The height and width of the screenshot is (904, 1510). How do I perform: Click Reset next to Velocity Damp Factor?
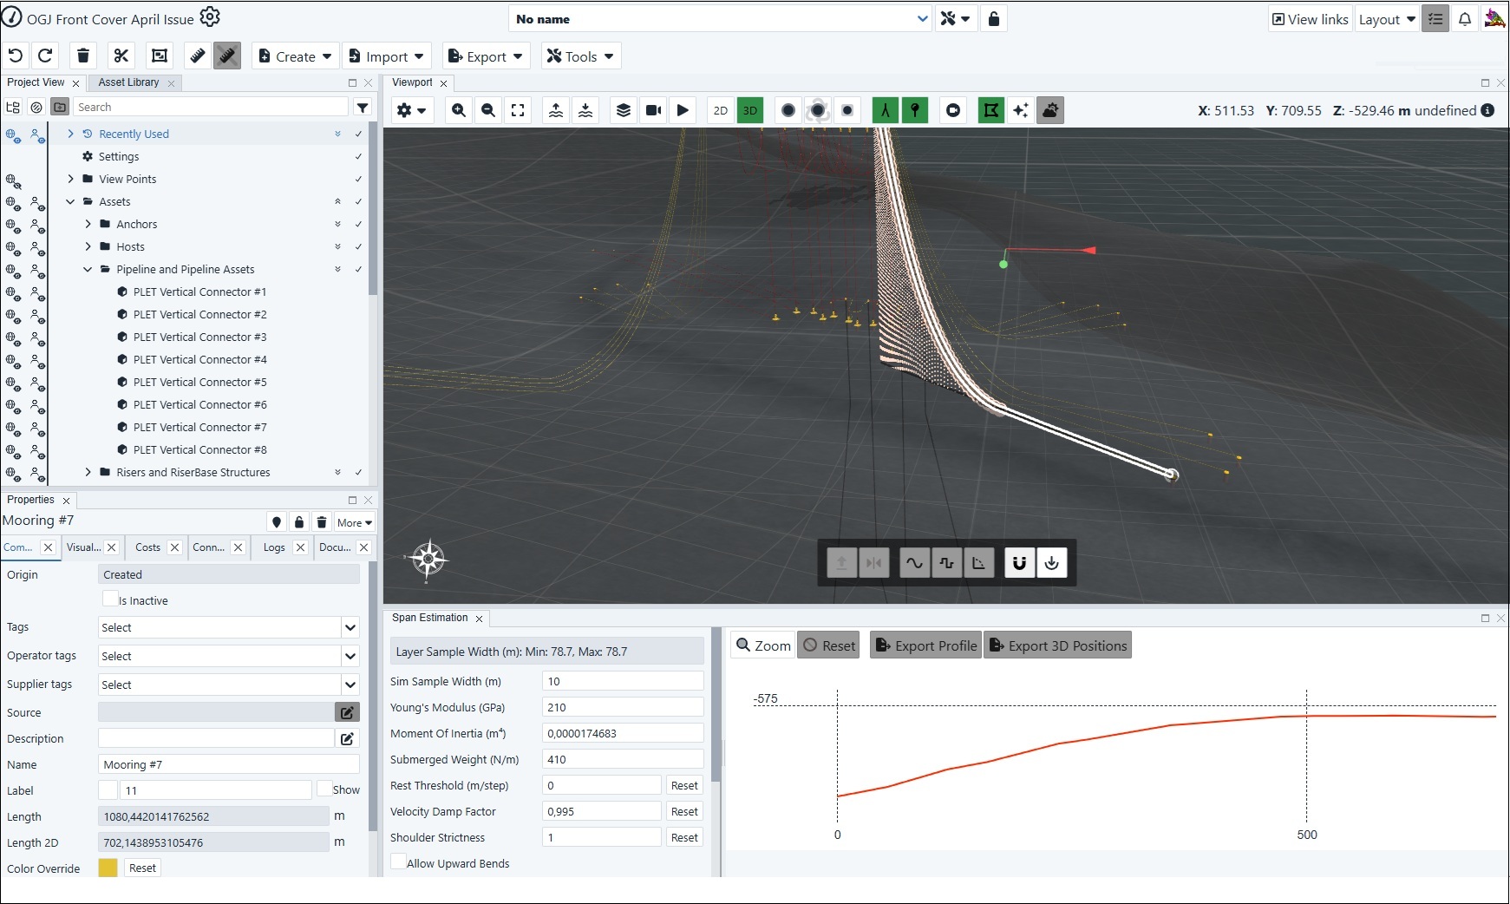point(683,811)
